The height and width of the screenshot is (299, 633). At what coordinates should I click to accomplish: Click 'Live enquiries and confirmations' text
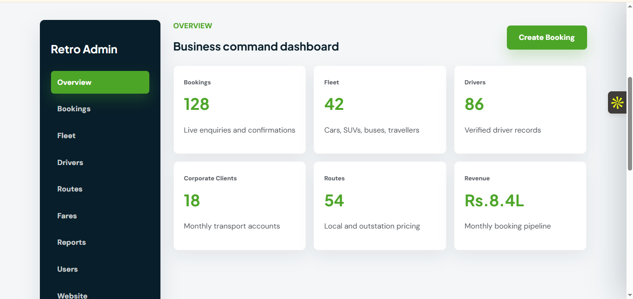[x=239, y=130]
